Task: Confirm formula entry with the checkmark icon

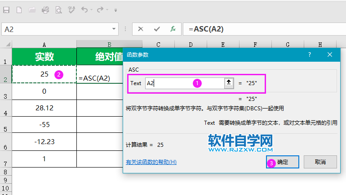Action: [x=157, y=29]
